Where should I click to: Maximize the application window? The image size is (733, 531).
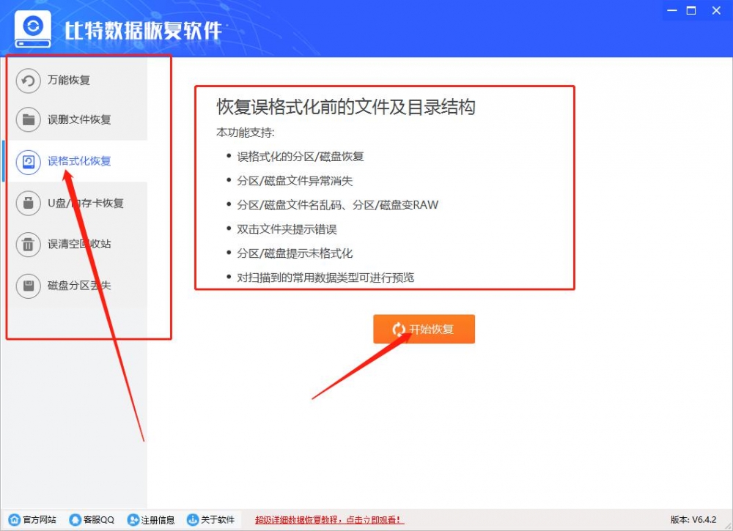tap(691, 10)
